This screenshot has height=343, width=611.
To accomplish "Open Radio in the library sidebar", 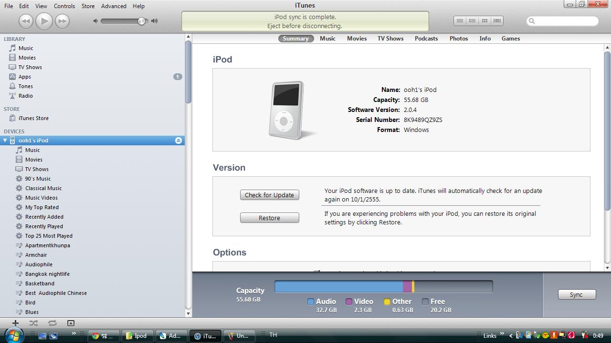I will [x=25, y=96].
